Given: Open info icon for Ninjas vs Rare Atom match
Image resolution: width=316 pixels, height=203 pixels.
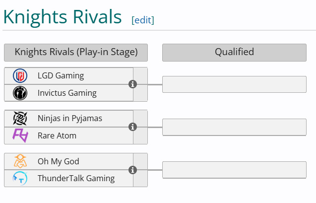Looking at the screenshot, I should click(132, 127).
